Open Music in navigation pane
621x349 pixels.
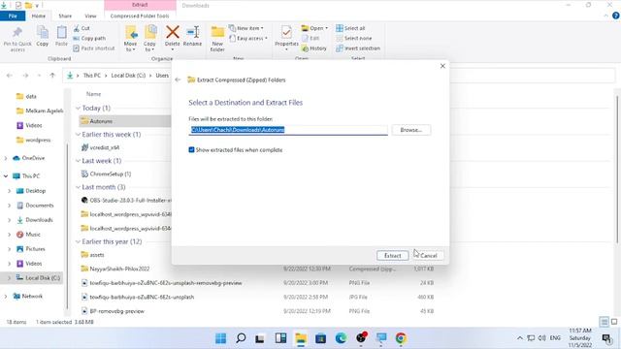33,235
